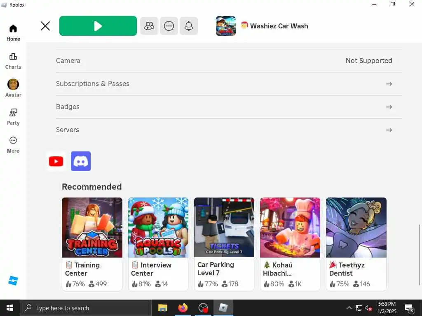The height and width of the screenshot is (316, 422).
Task: Click the taskbar search box
Action: (x=86, y=308)
